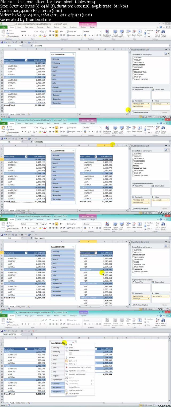The width and height of the screenshot is (171, 407).
Task: Open the Slicer Tools Options tab in fourth frame
Action: (84, 316)
